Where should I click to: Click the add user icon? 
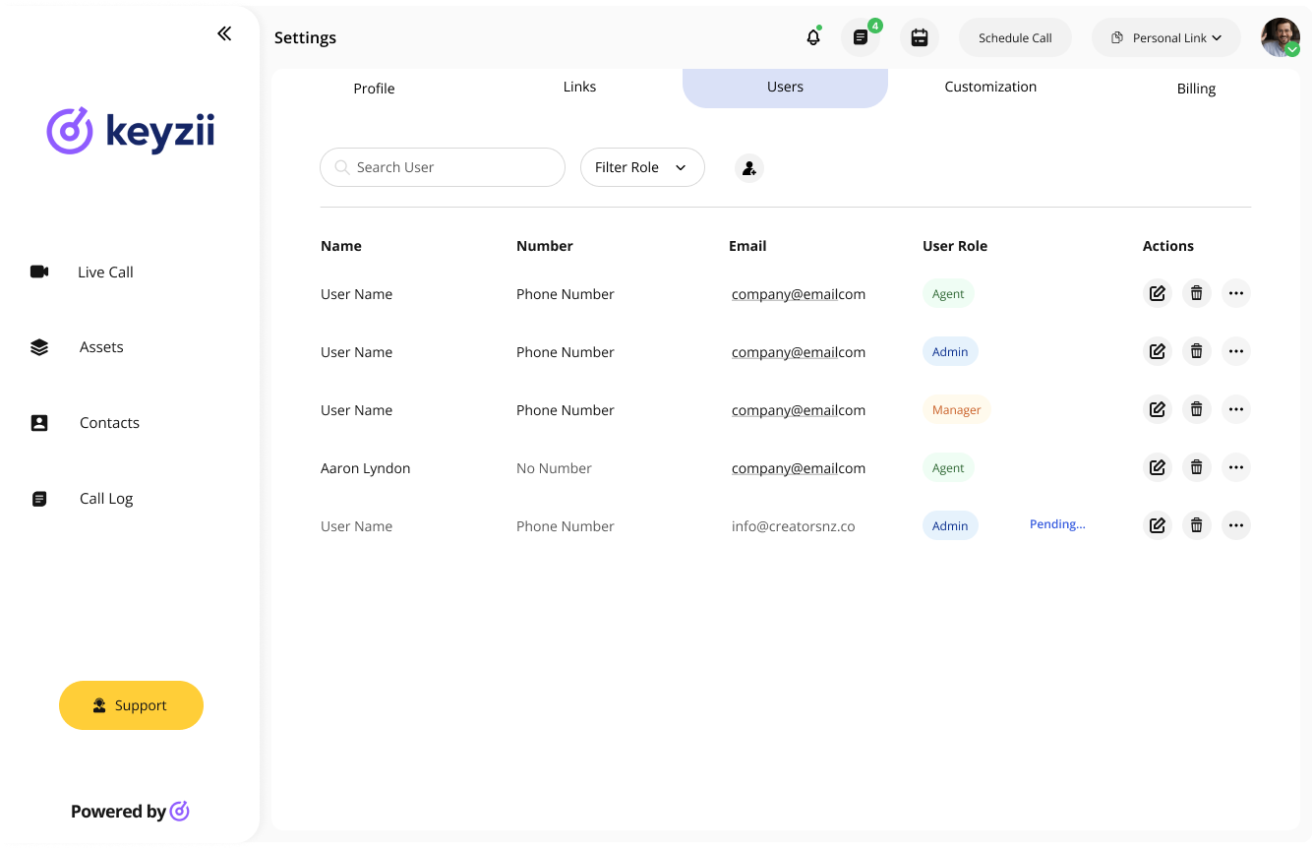(x=749, y=168)
